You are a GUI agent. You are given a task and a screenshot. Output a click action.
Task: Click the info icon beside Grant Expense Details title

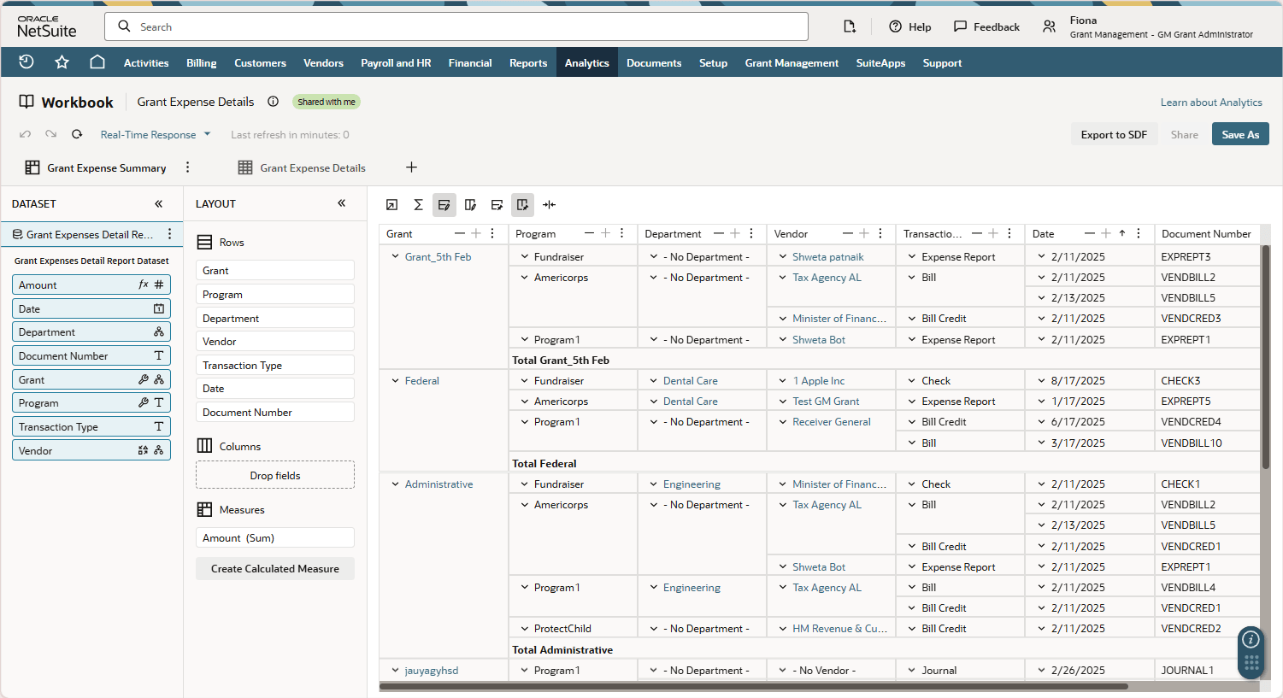(x=273, y=102)
